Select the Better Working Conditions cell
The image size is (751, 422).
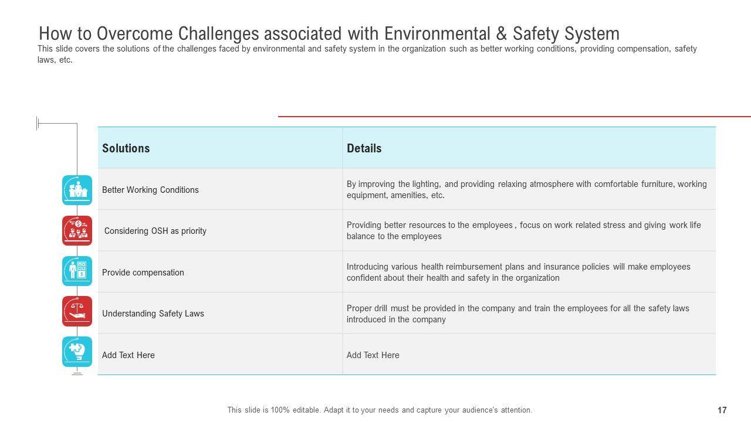(150, 190)
